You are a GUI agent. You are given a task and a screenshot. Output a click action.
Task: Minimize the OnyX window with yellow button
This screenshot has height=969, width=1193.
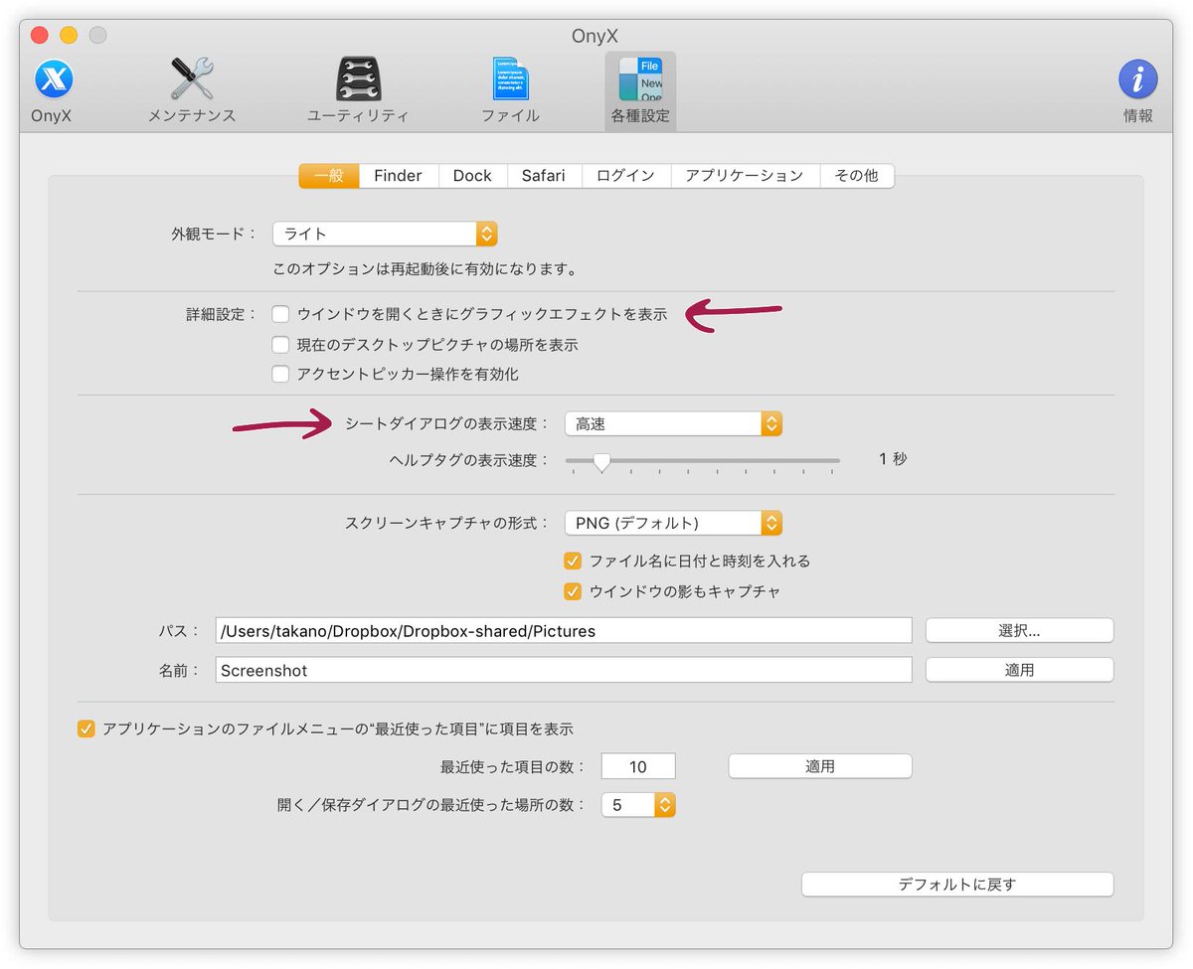click(x=69, y=36)
